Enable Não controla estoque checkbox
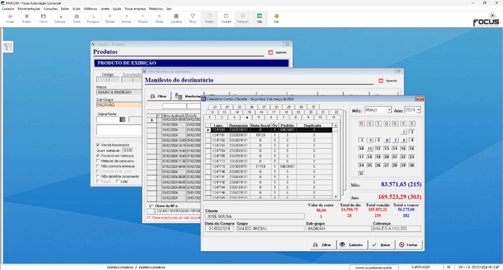The height and width of the screenshot is (270, 503). pos(97,166)
